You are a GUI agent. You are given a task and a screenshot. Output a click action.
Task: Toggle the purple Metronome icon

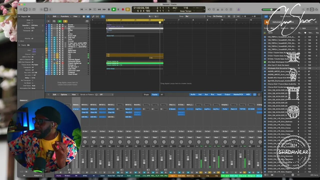[x=238, y=9]
